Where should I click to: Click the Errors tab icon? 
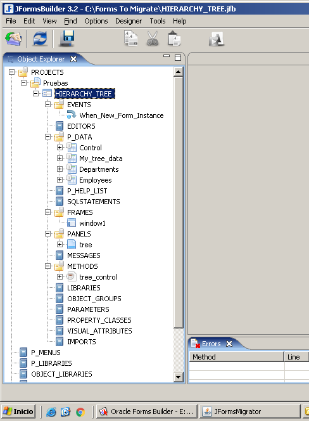(196, 344)
